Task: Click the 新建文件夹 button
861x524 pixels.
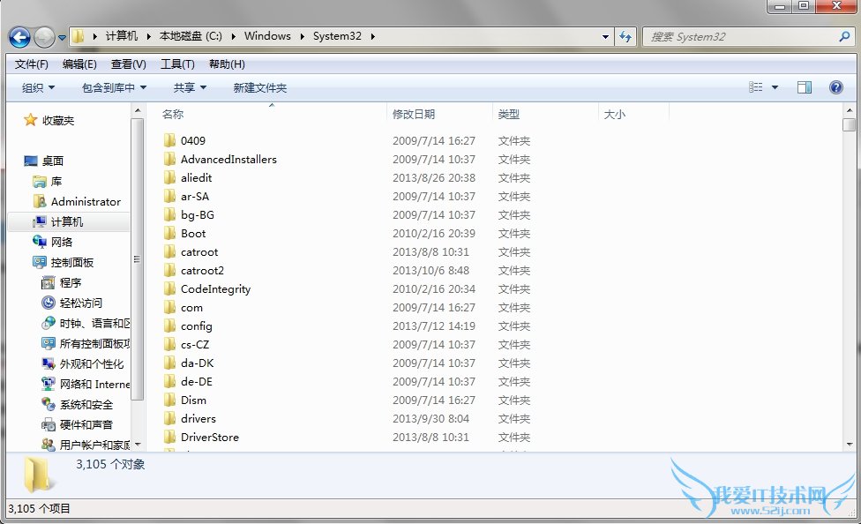Action: (259, 88)
